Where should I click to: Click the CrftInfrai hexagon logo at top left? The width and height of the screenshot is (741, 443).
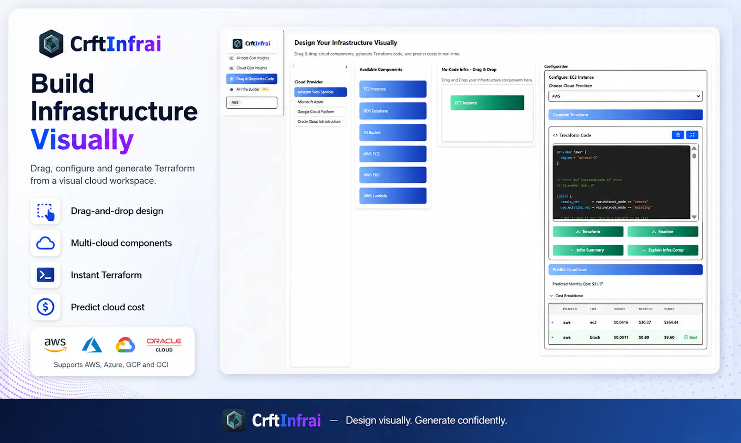[x=51, y=44]
